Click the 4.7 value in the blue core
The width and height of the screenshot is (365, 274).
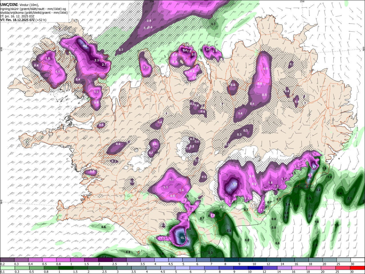(x=235, y=185)
